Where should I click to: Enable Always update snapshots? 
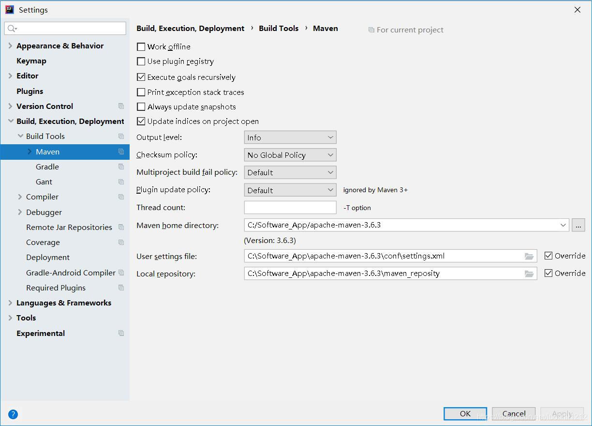pos(141,106)
